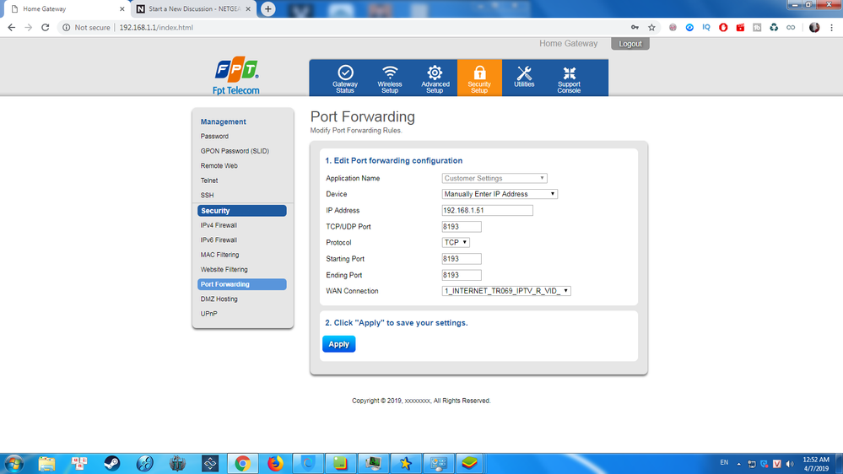Go back in browser history

click(x=11, y=27)
